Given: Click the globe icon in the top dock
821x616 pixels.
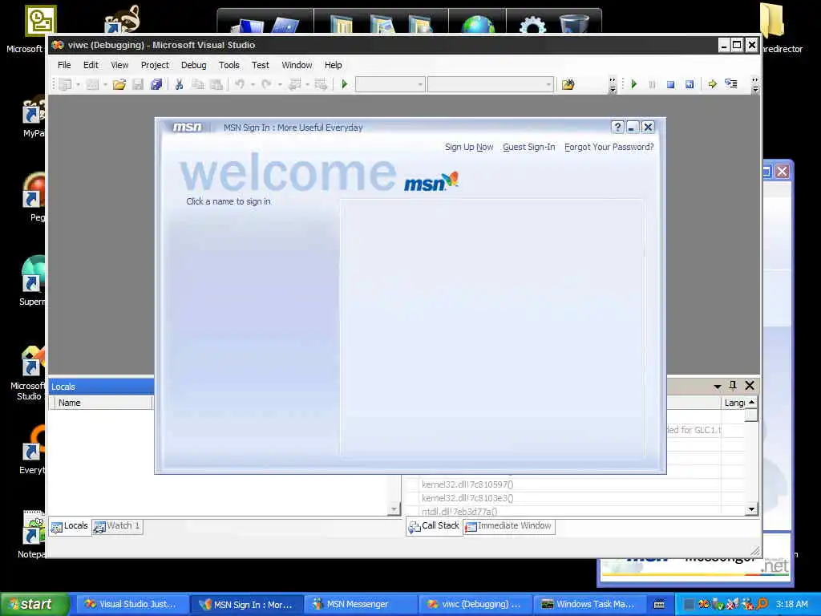Looking at the screenshot, I should click(x=478, y=22).
